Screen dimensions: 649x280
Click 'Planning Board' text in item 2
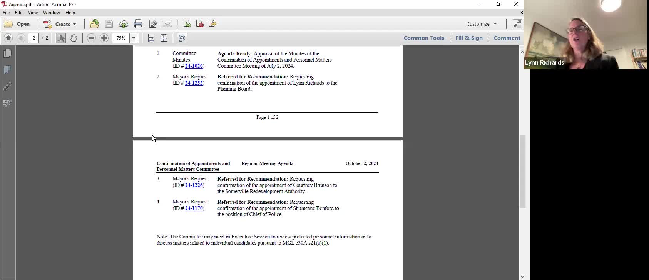(x=234, y=89)
